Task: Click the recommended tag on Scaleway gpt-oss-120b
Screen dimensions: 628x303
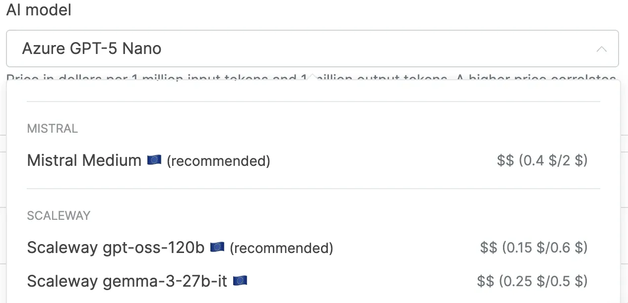Action: click(x=281, y=248)
